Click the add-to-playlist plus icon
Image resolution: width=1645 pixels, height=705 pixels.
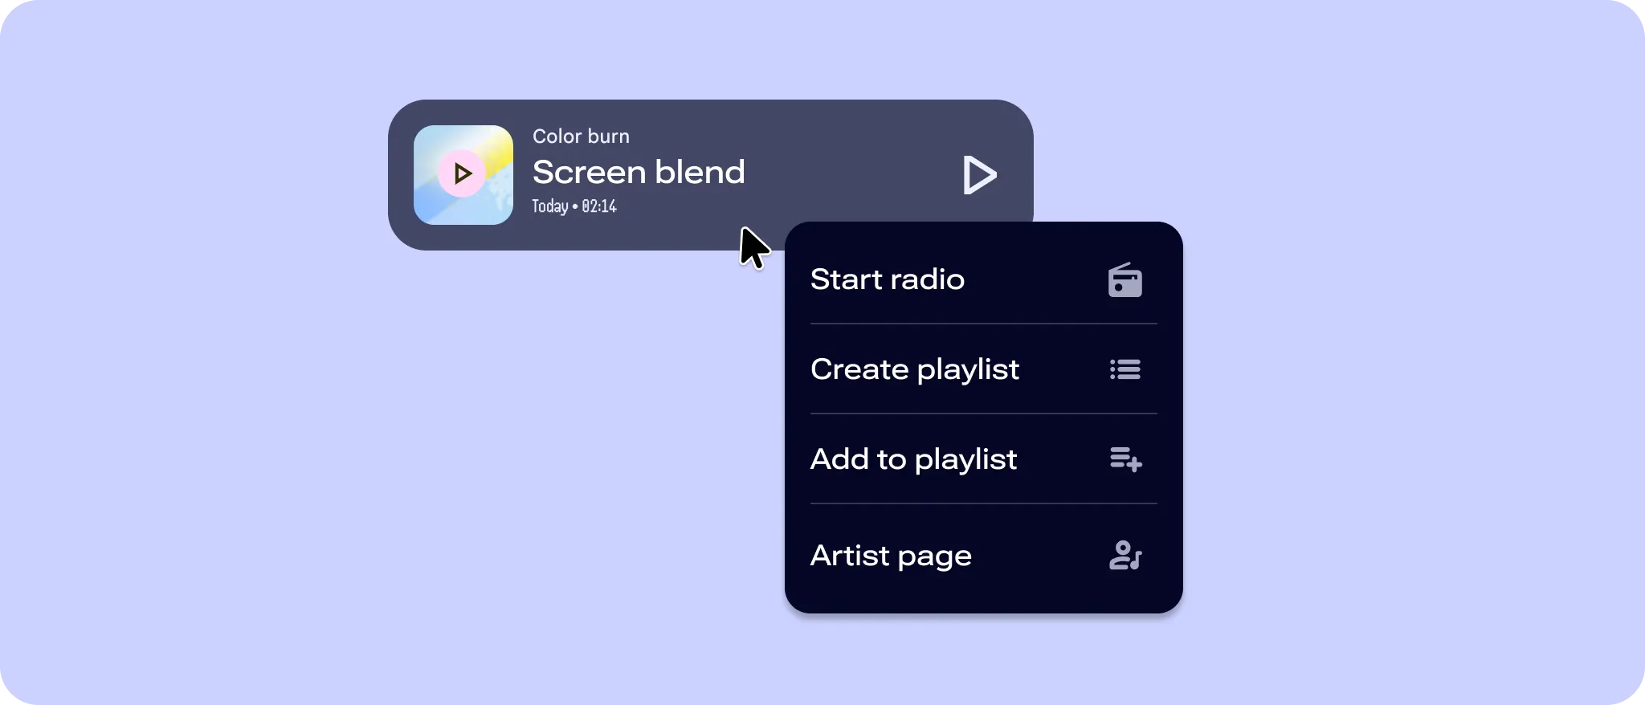point(1125,459)
